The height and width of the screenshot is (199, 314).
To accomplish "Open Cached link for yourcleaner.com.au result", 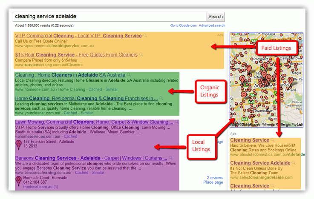I will 70,113.
